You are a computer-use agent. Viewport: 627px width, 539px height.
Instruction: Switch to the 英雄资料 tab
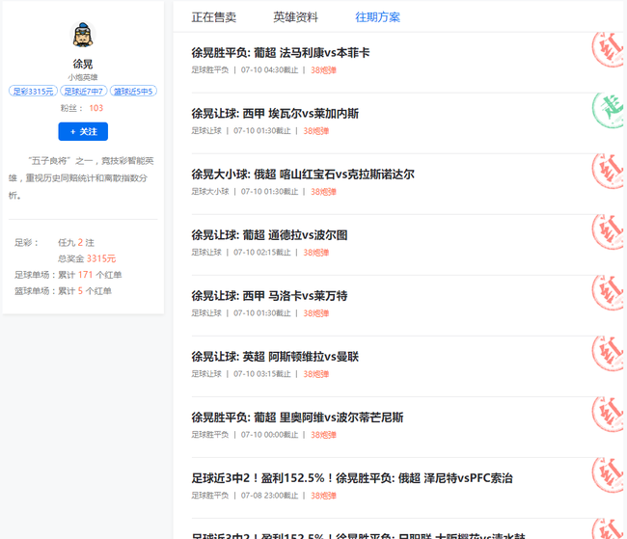[295, 17]
